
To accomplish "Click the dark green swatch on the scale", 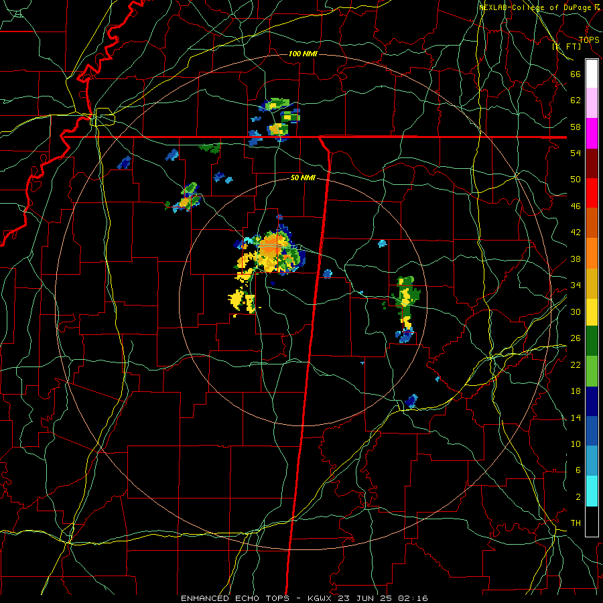I will tap(592, 341).
